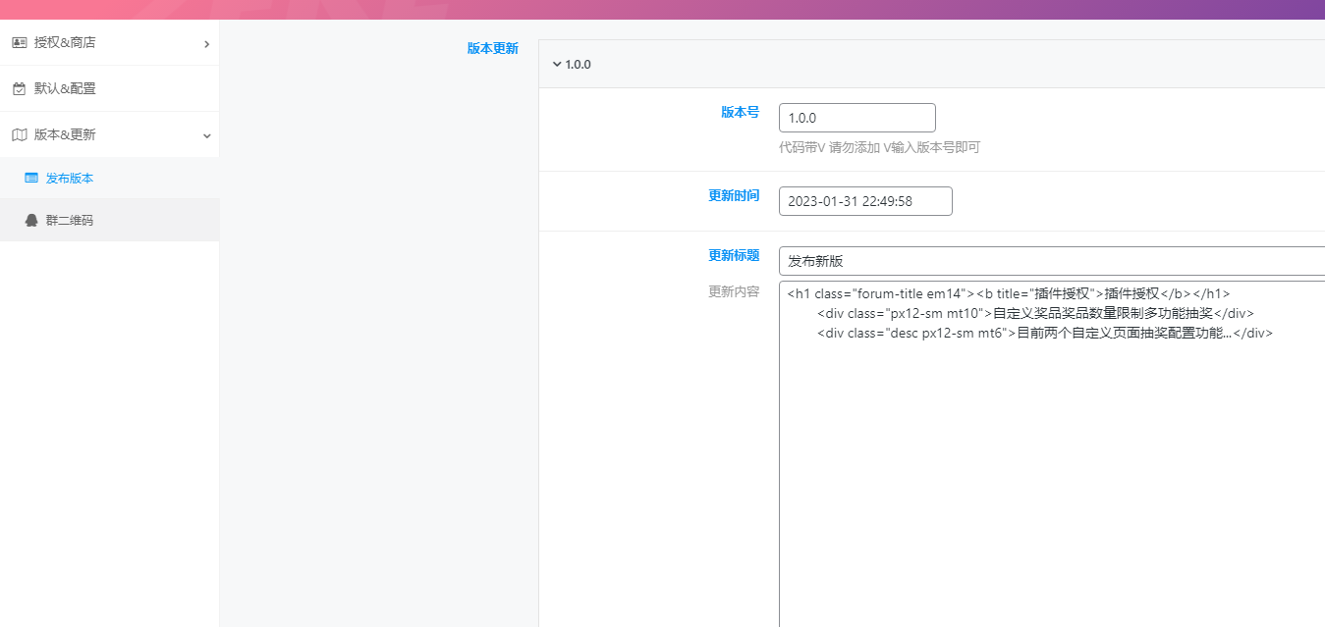Click the ID card icon beside 授权&商店
Viewport: 1325px width, 627px height.
[x=19, y=42]
